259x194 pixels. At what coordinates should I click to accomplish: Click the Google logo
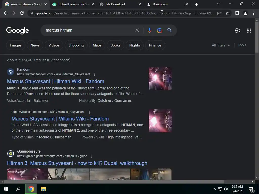[17, 31]
